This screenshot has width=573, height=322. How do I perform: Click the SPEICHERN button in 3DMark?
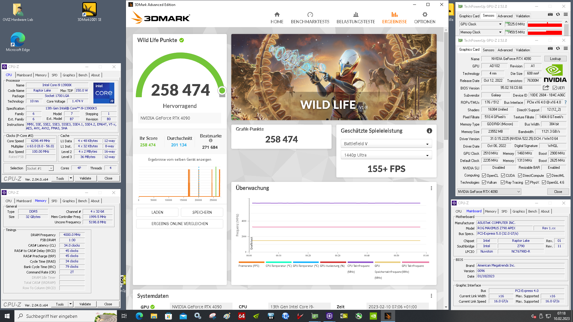[x=202, y=212]
